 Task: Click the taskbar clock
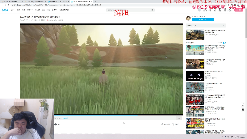(x=243, y=137)
